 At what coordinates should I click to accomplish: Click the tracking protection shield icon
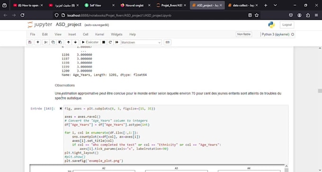pyautogui.click(x=57, y=15)
